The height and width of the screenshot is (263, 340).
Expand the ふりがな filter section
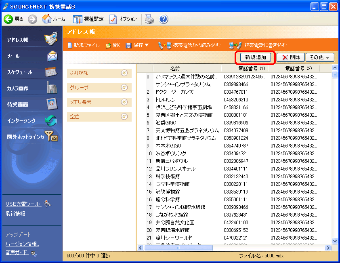[x=124, y=73]
